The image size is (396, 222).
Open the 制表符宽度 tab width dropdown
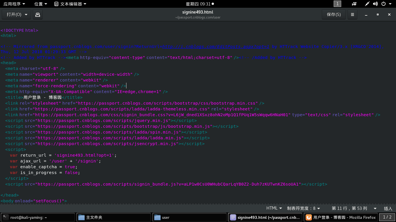click(303, 208)
